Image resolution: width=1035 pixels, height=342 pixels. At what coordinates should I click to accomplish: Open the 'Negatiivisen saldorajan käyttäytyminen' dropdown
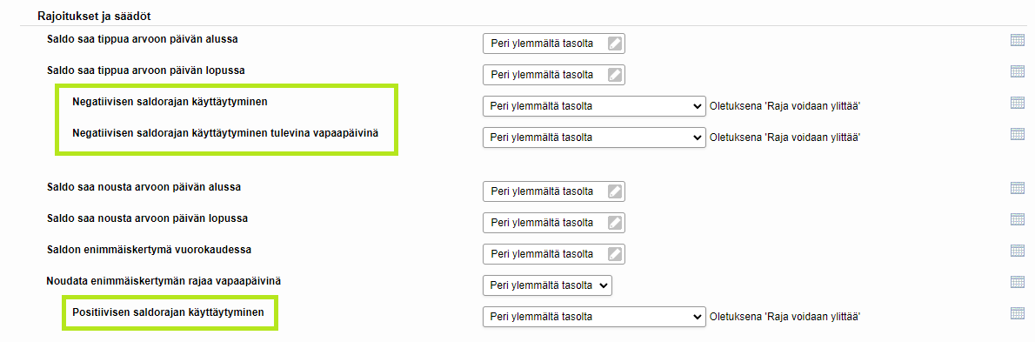tap(594, 106)
